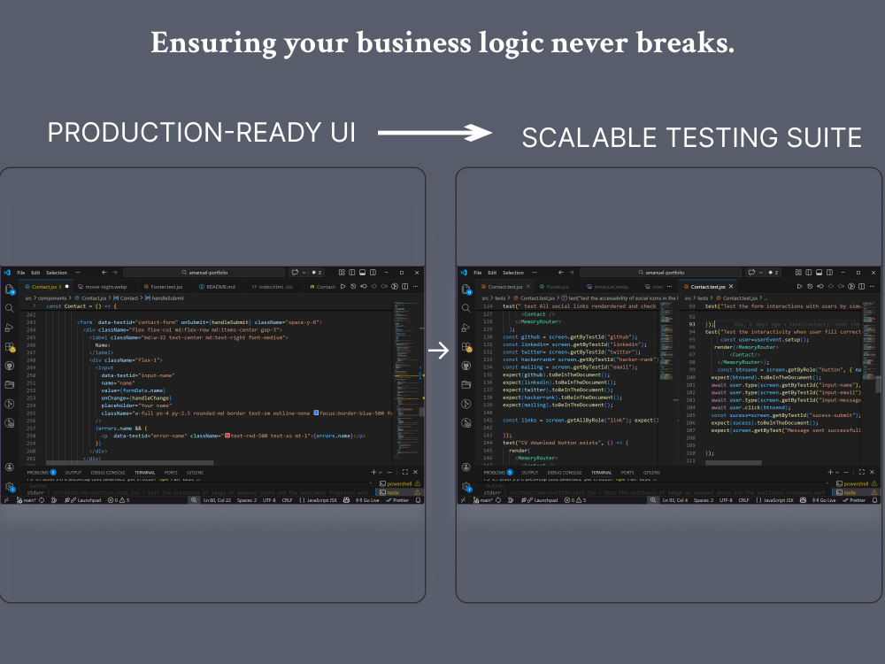Open Explorer icon in left VS Code window
This screenshot has height=664, width=885.
(10, 290)
